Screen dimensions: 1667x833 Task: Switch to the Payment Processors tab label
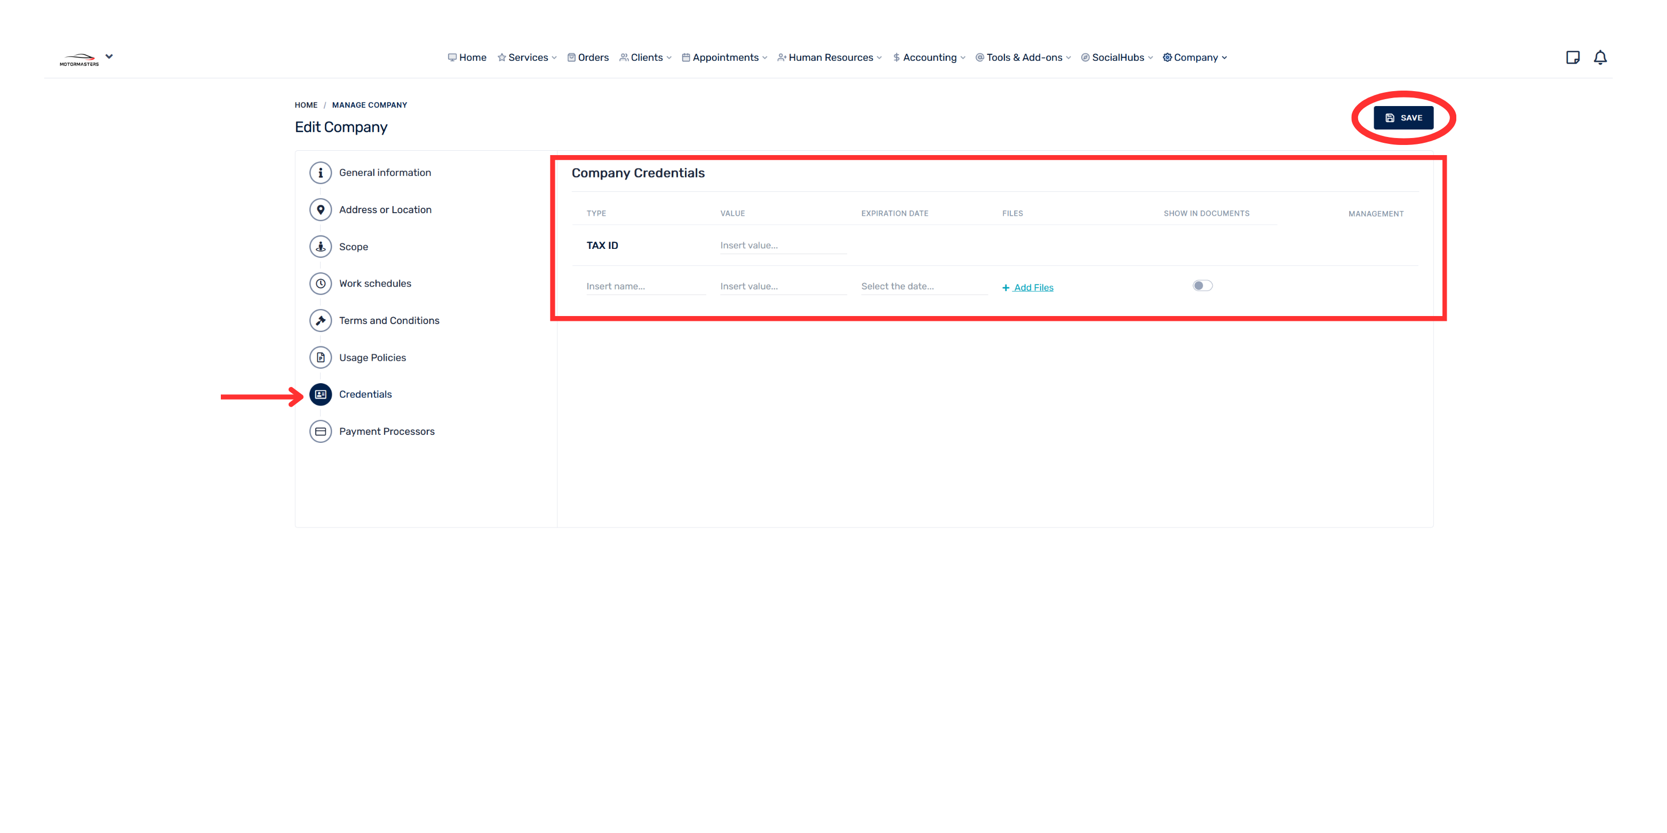coord(386,431)
